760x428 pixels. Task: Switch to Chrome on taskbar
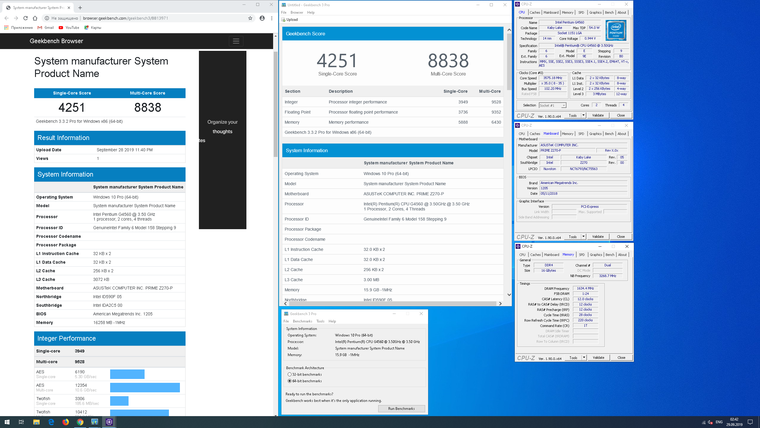(80, 422)
